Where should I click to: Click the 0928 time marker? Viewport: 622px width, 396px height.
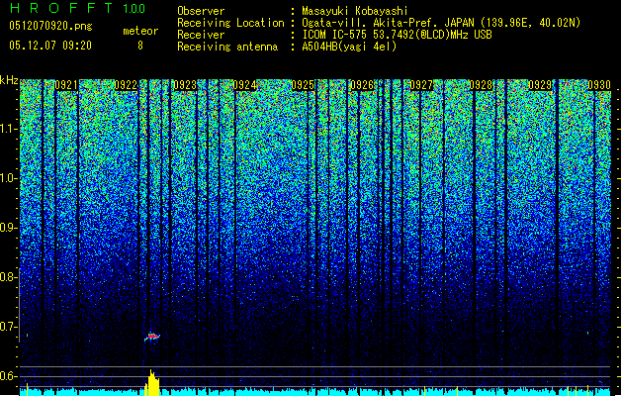[x=481, y=85]
